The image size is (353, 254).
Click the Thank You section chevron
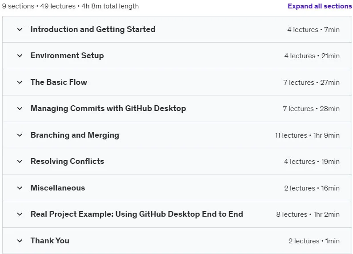tap(20, 241)
